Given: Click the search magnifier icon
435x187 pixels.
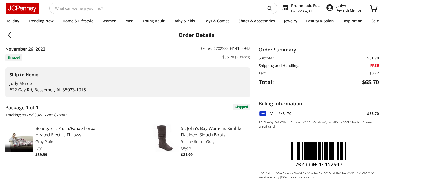Looking at the screenshot, I should coord(270,8).
